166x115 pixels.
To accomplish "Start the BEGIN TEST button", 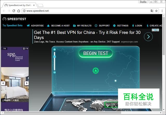I will coord(96,53).
